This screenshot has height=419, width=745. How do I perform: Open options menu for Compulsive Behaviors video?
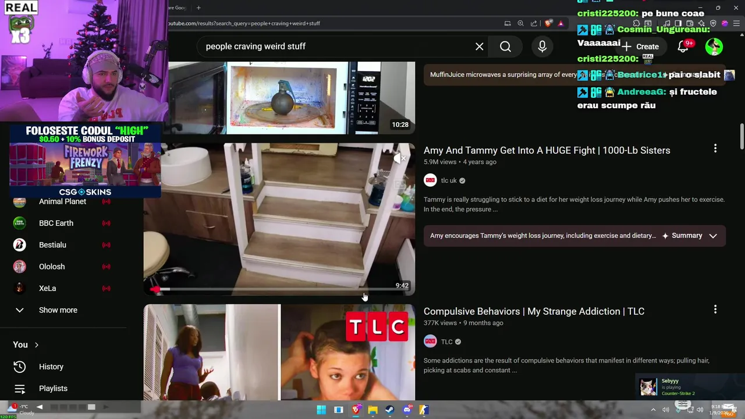(715, 310)
